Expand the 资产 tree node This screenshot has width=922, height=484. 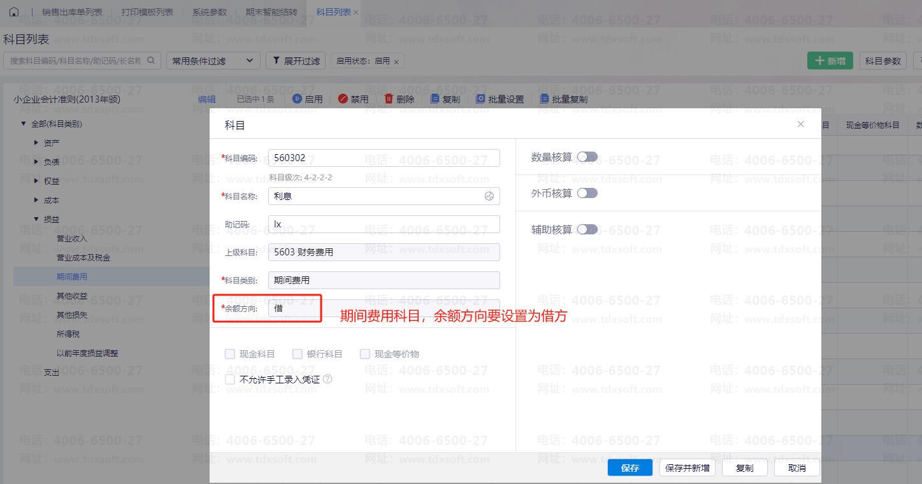[x=36, y=143]
